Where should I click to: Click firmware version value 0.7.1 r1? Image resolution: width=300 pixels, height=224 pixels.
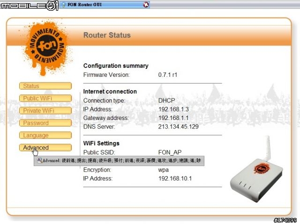(168, 75)
